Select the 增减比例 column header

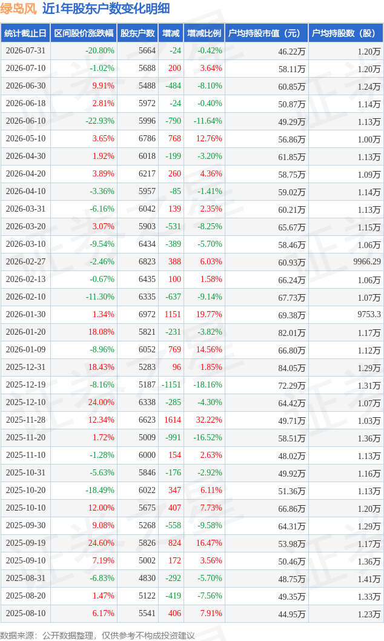(x=204, y=33)
